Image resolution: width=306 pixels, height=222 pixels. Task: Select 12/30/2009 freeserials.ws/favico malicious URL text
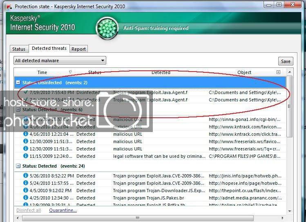pyautogui.click(x=127, y=141)
